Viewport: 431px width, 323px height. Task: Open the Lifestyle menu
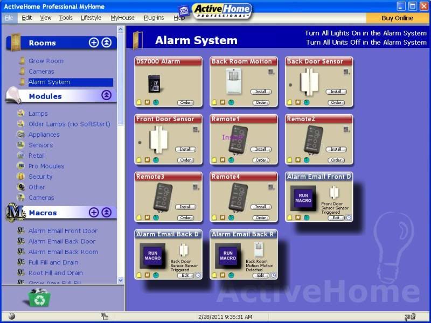coord(91,18)
